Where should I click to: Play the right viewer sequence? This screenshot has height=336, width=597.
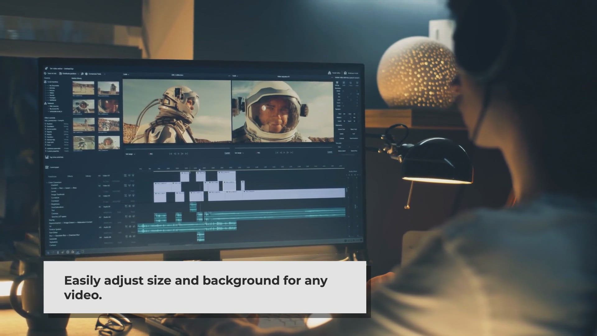click(284, 152)
